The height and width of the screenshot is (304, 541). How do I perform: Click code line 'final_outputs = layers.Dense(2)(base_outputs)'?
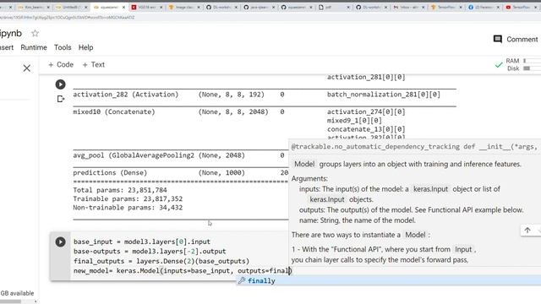pyautogui.click(x=161, y=261)
